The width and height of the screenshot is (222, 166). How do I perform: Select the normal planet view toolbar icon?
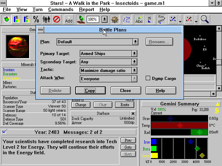(x=7, y=19)
